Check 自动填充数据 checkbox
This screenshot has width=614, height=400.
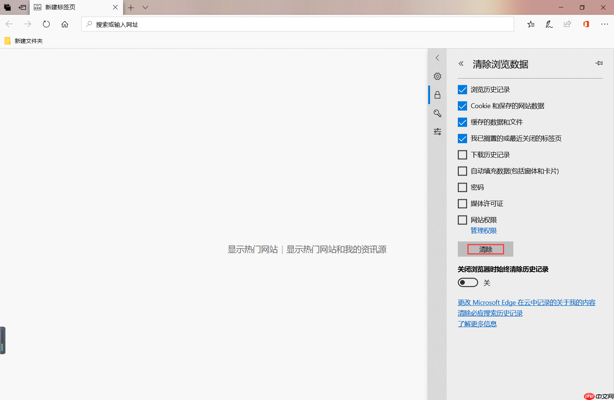[462, 171]
